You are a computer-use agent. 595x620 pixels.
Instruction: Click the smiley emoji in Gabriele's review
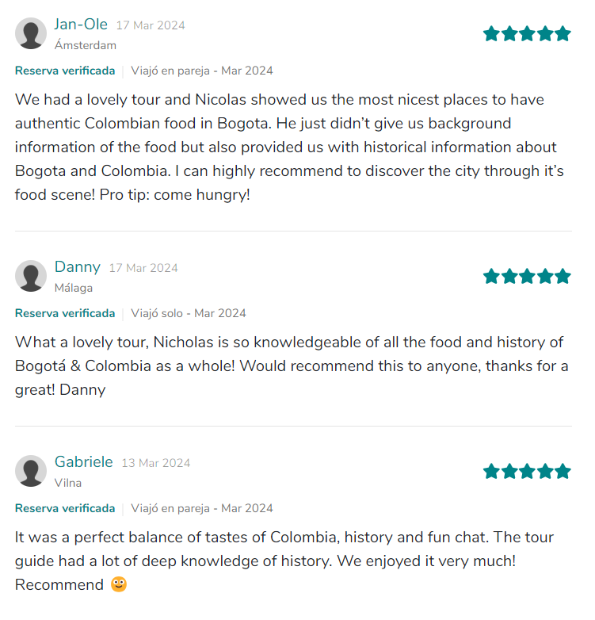[119, 585]
